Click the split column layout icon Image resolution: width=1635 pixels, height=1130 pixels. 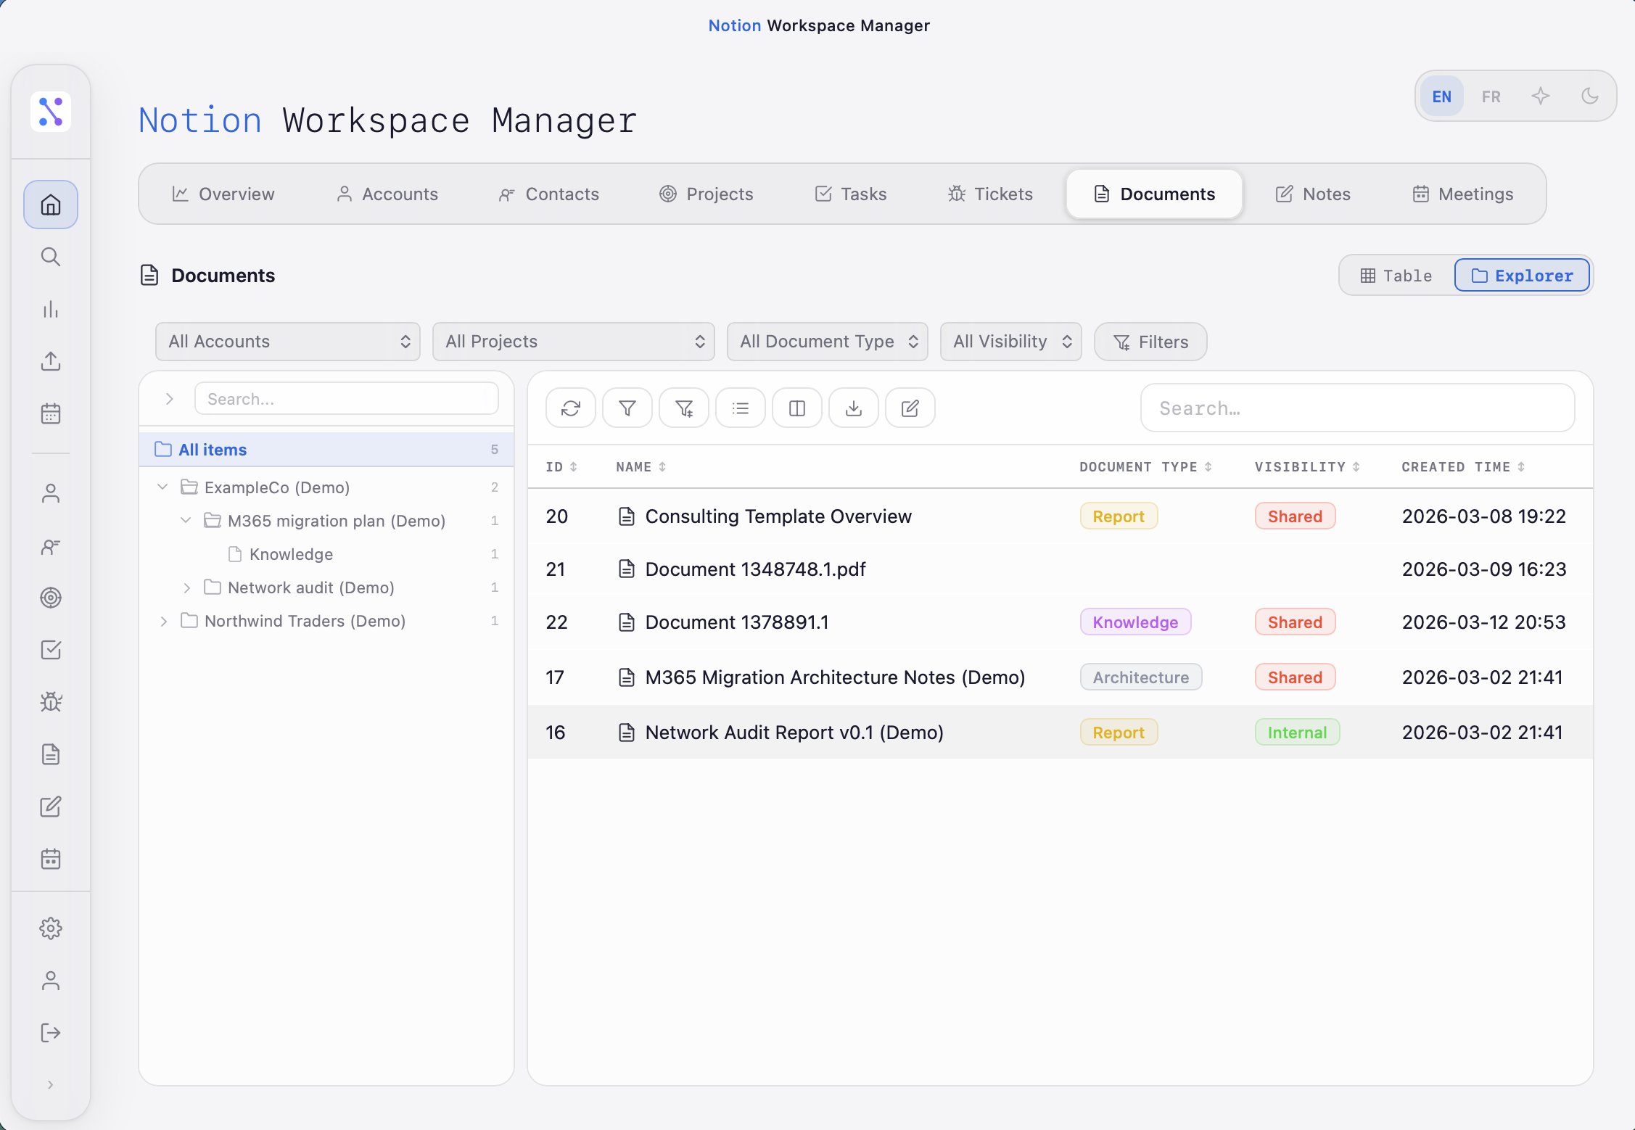point(796,408)
